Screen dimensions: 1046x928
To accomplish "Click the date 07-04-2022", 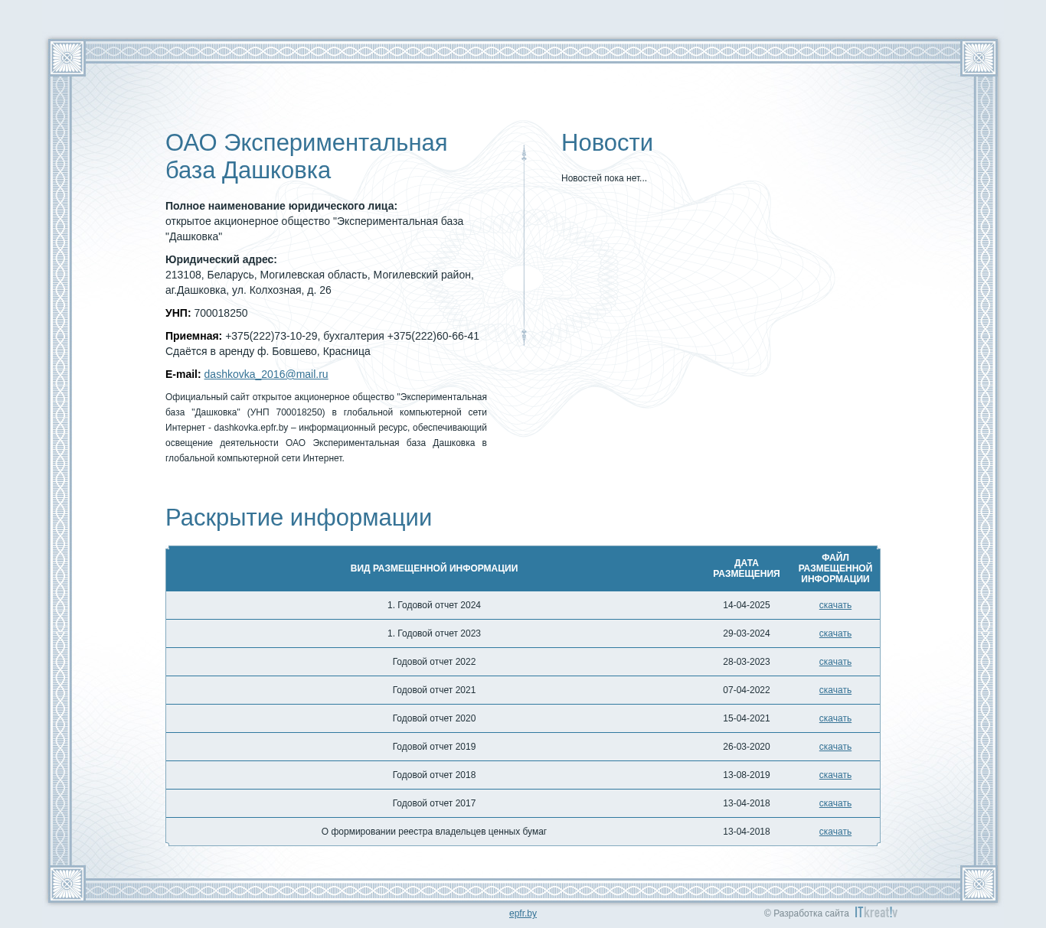I will (747, 690).
